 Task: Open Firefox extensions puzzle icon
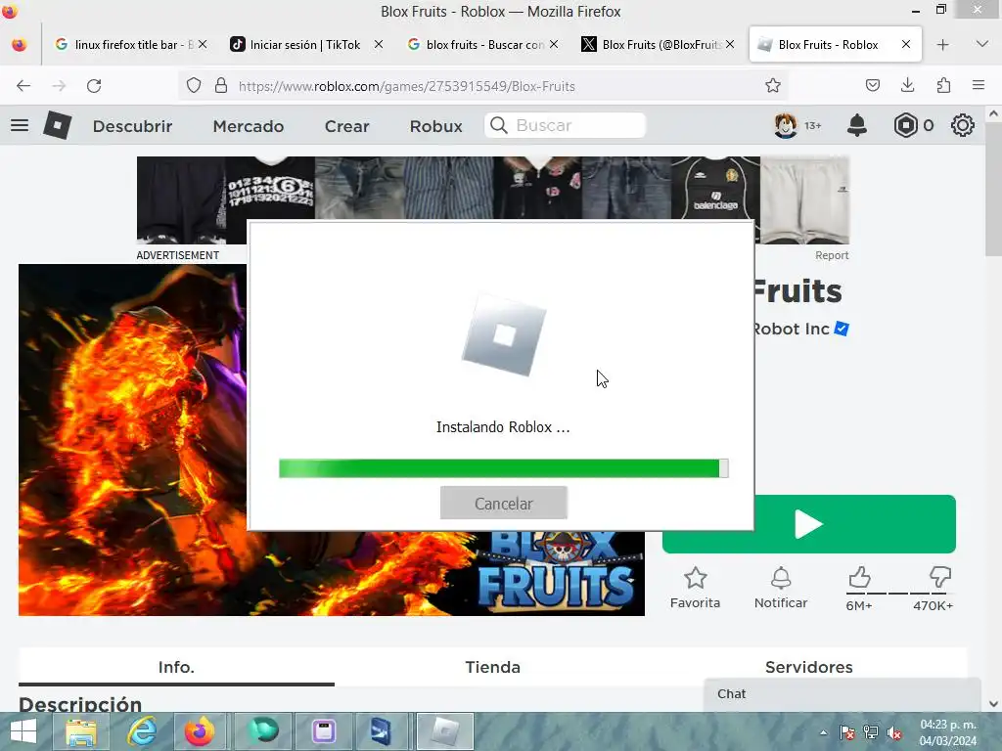943,86
